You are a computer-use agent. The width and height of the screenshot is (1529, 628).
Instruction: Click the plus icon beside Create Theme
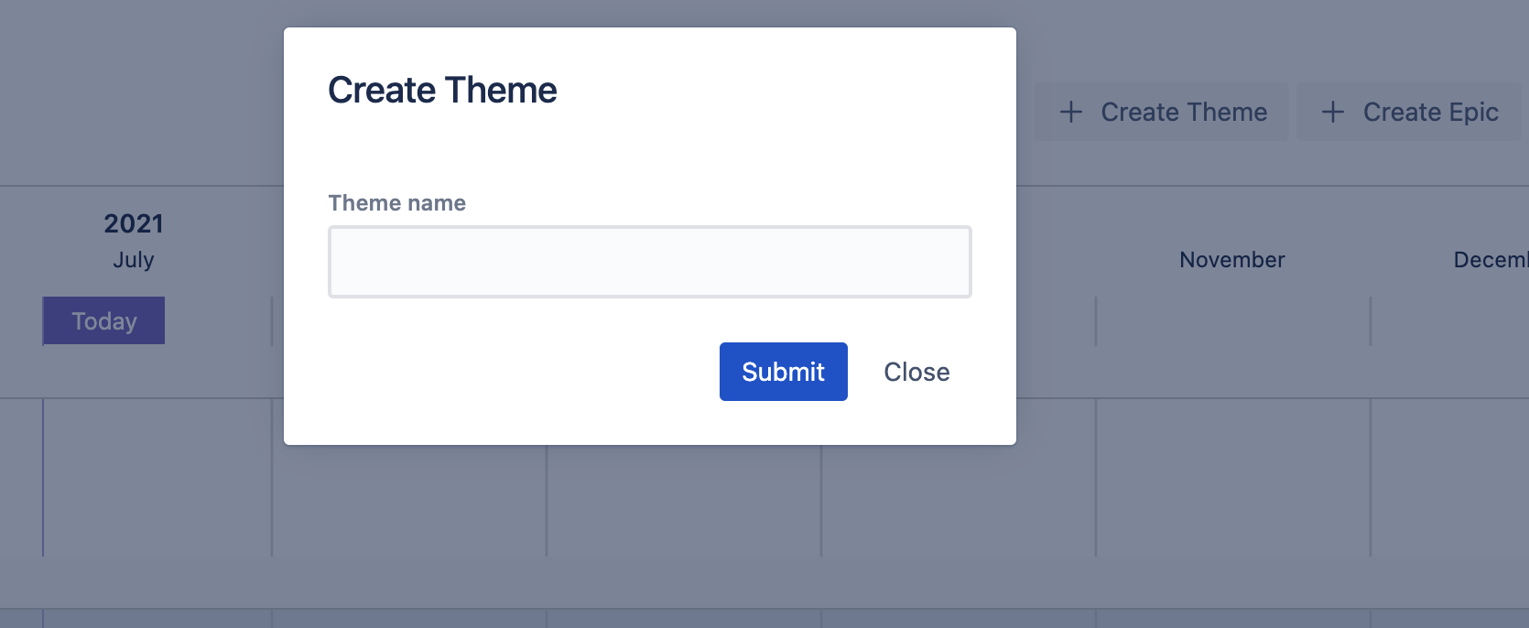(x=1070, y=113)
